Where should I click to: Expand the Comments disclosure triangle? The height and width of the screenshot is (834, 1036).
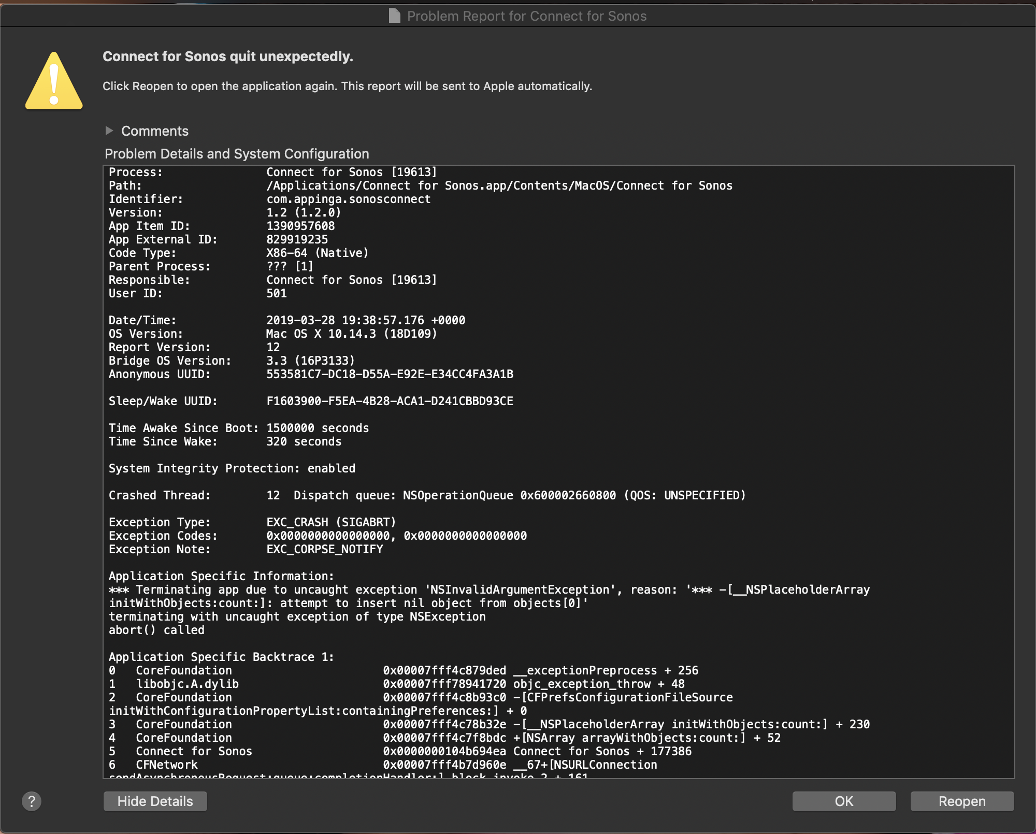109,131
